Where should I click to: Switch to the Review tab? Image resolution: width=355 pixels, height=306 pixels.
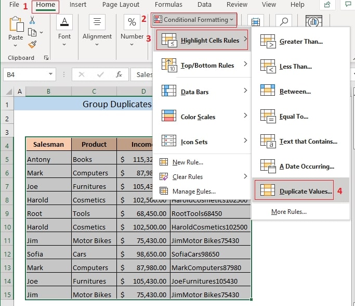pyautogui.click(x=237, y=5)
